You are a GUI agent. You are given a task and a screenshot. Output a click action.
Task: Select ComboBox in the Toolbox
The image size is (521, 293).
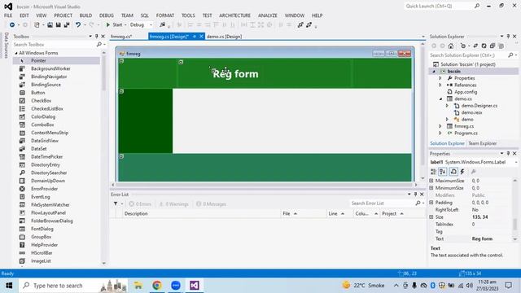pyautogui.click(x=42, y=125)
